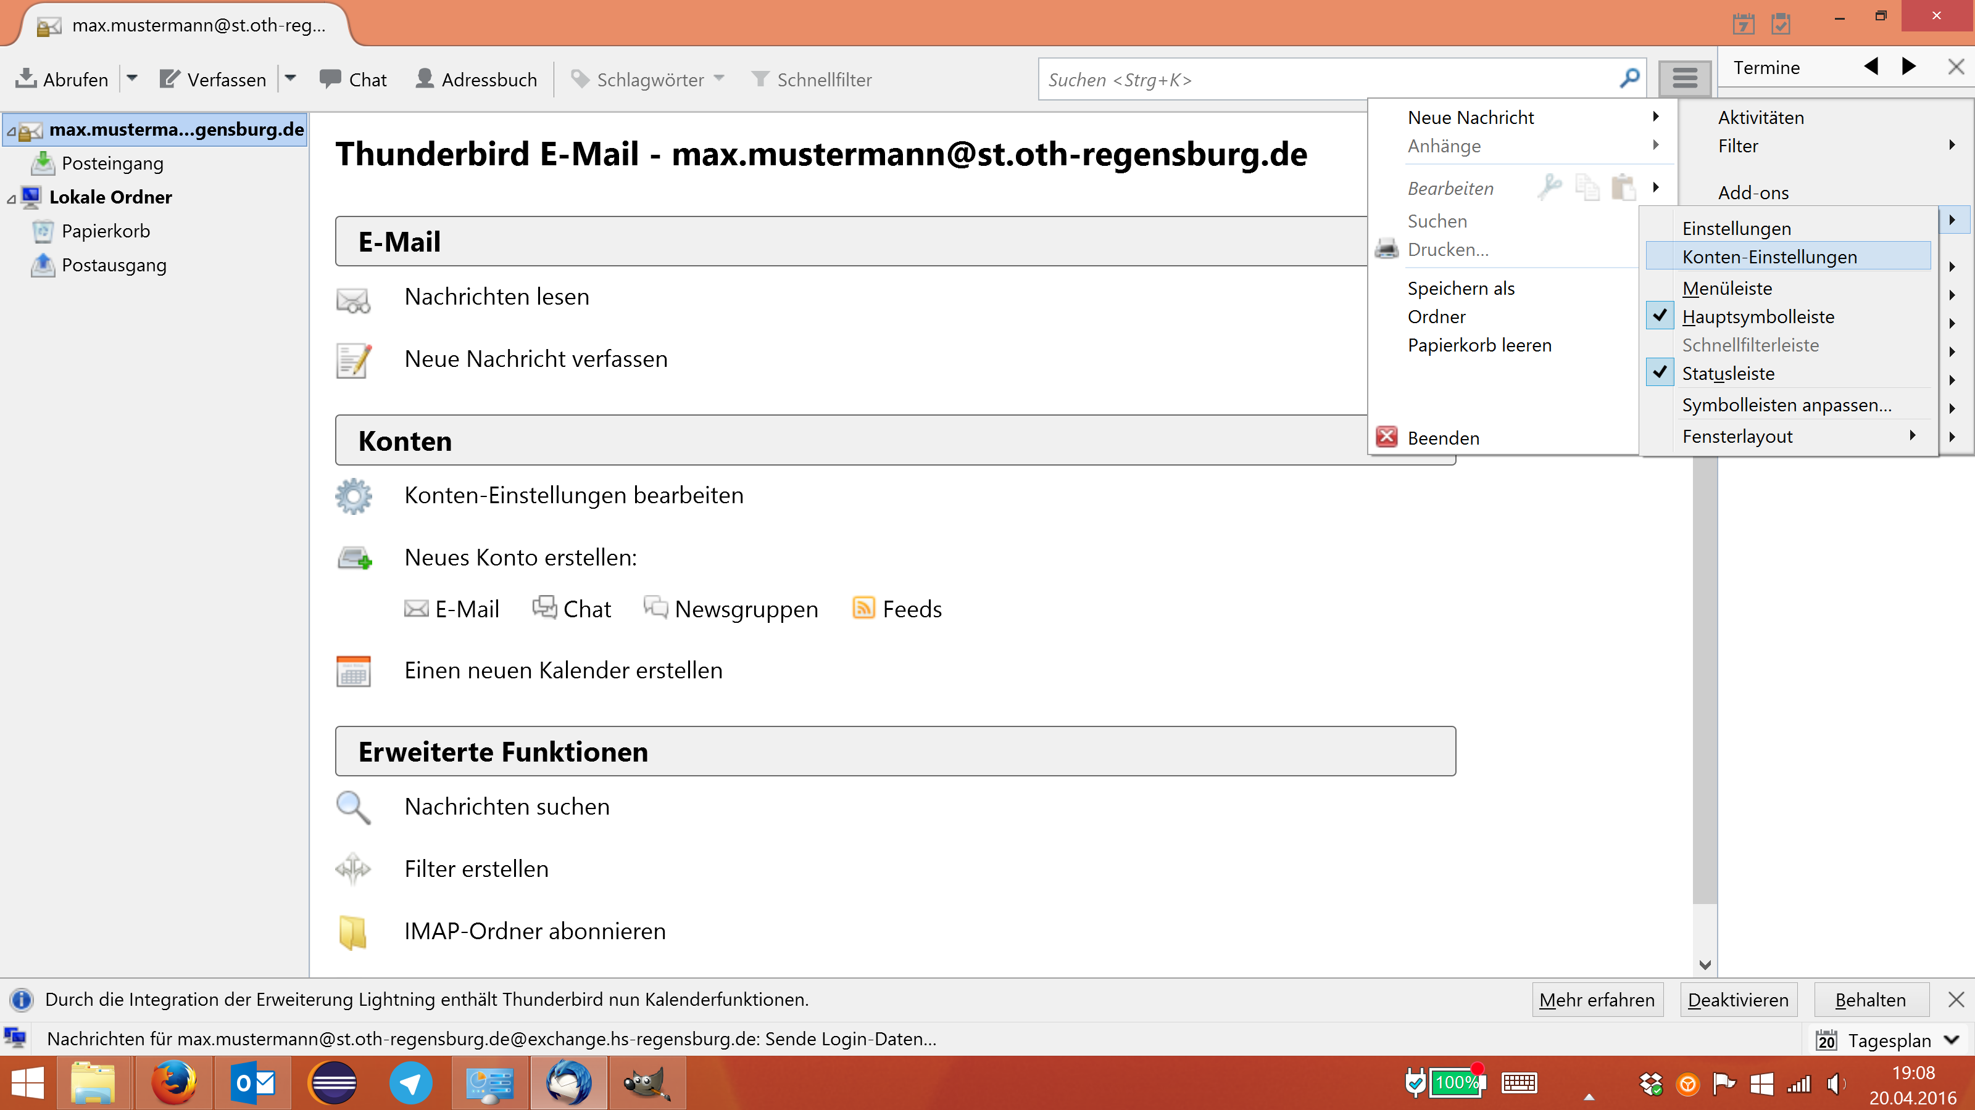The width and height of the screenshot is (1975, 1110).
Task: Click the search magnifier icon in search box
Action: (x=1629, y=79)
